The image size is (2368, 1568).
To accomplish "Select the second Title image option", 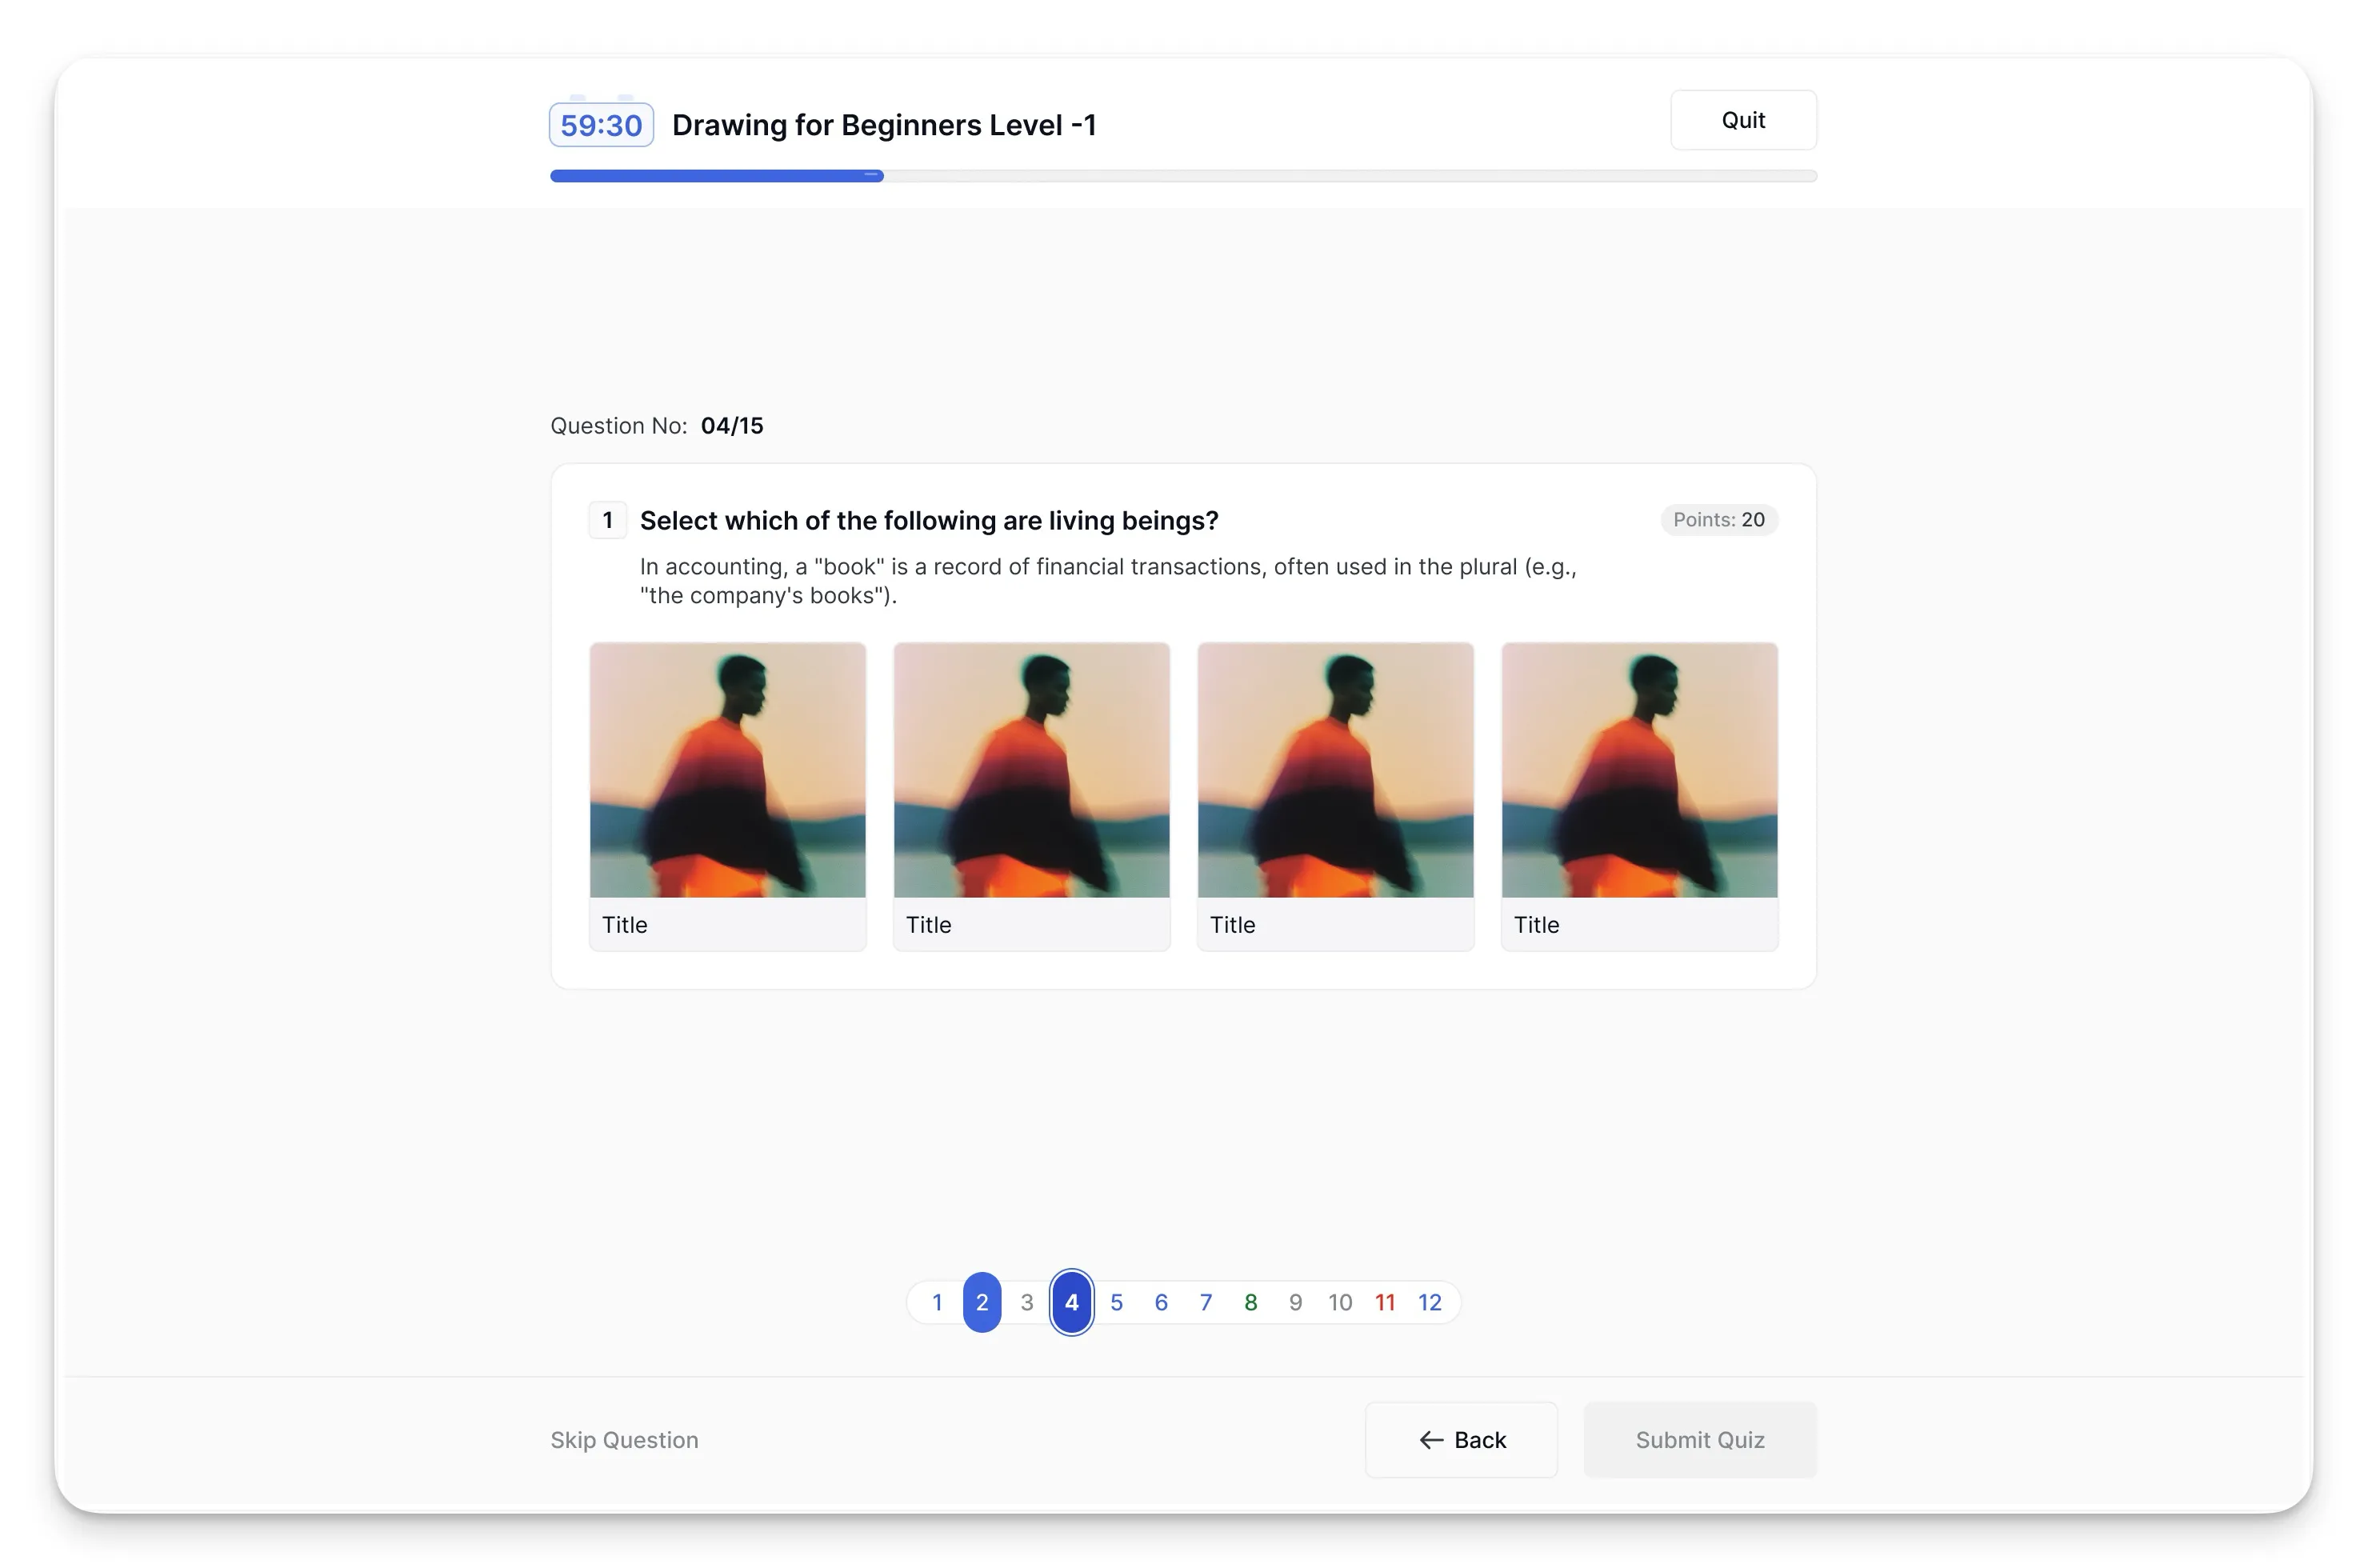I will point(1031,796).
